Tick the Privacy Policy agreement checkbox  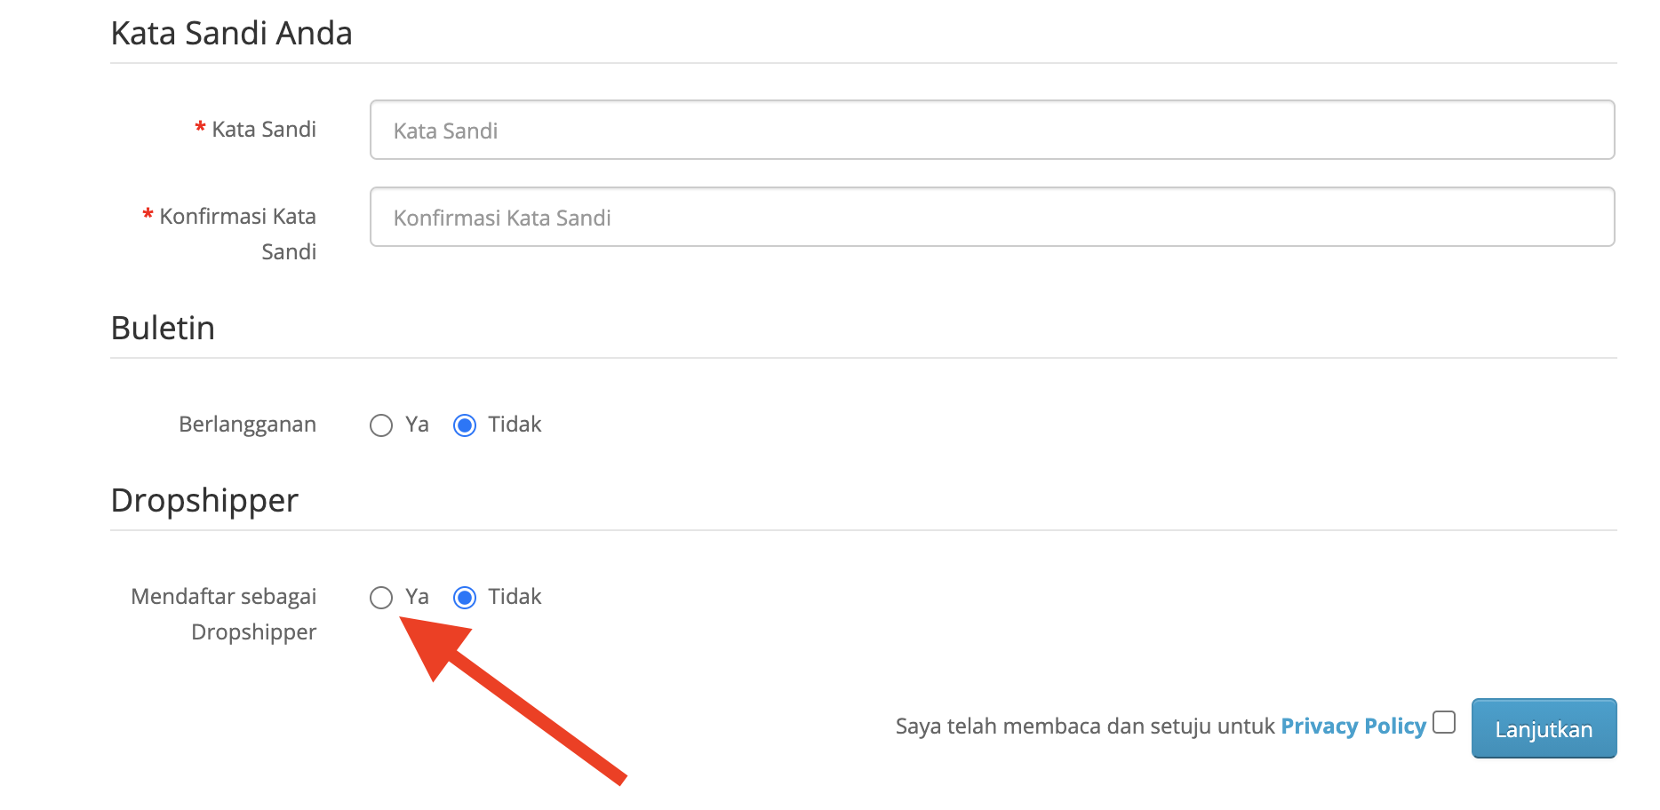coord(1444,723)
